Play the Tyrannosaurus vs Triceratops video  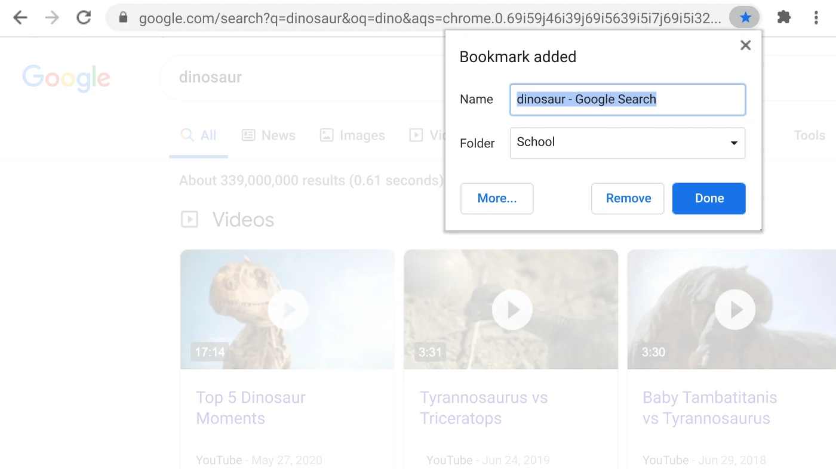point(511,309)
